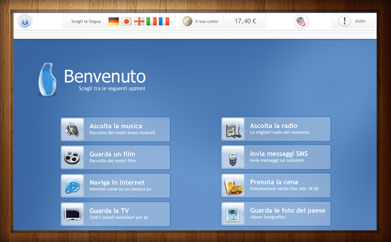The width and height of the screenshot is (391, 242).
Task: Click the Benvenuto heading
Action: 105,76
